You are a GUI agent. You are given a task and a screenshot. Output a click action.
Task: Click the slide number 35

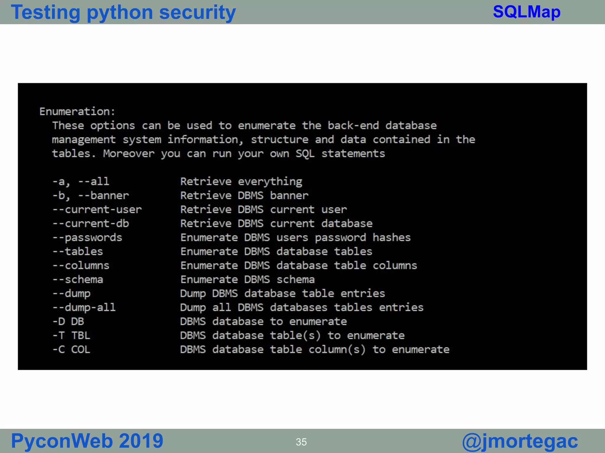pyautogui.click(x=301, y=442)
